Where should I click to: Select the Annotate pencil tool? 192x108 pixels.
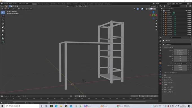[3, 35]
